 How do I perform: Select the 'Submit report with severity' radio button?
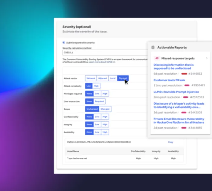pyautogui.click(x=64, y=43)
